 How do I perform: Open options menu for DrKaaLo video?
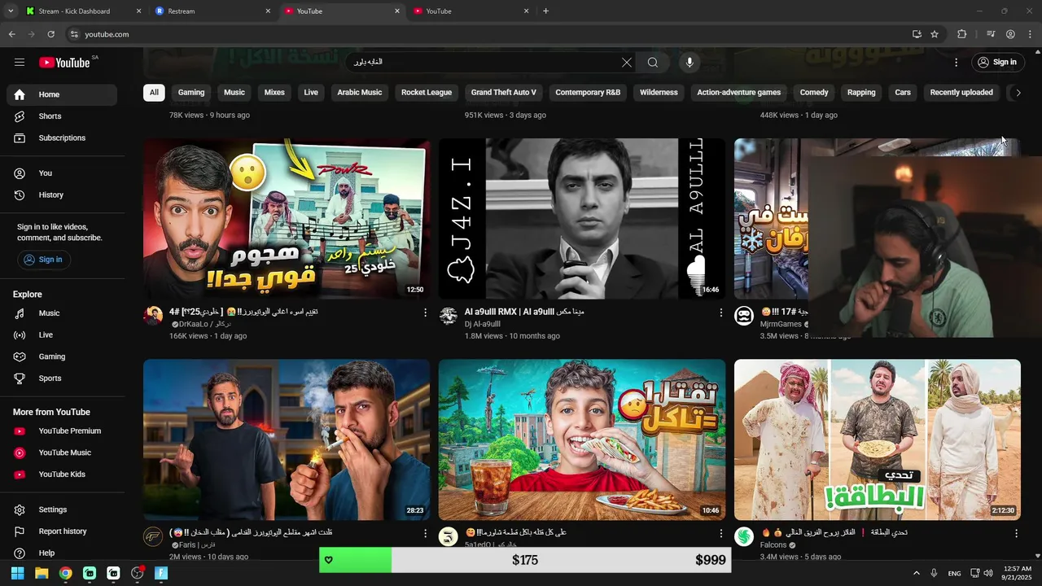pos(425,313)
